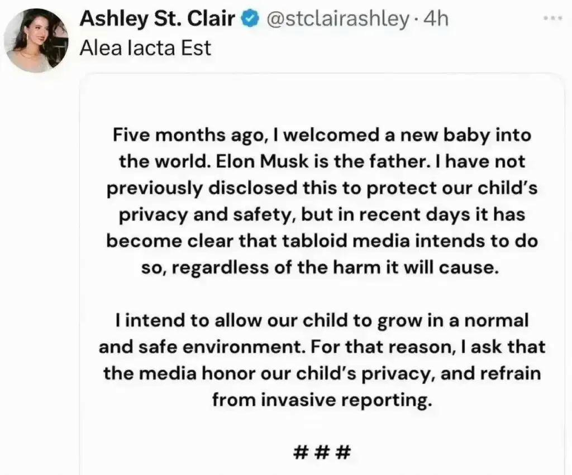
Task: Click the profile avatar photo
Action: tap(37, 40)
